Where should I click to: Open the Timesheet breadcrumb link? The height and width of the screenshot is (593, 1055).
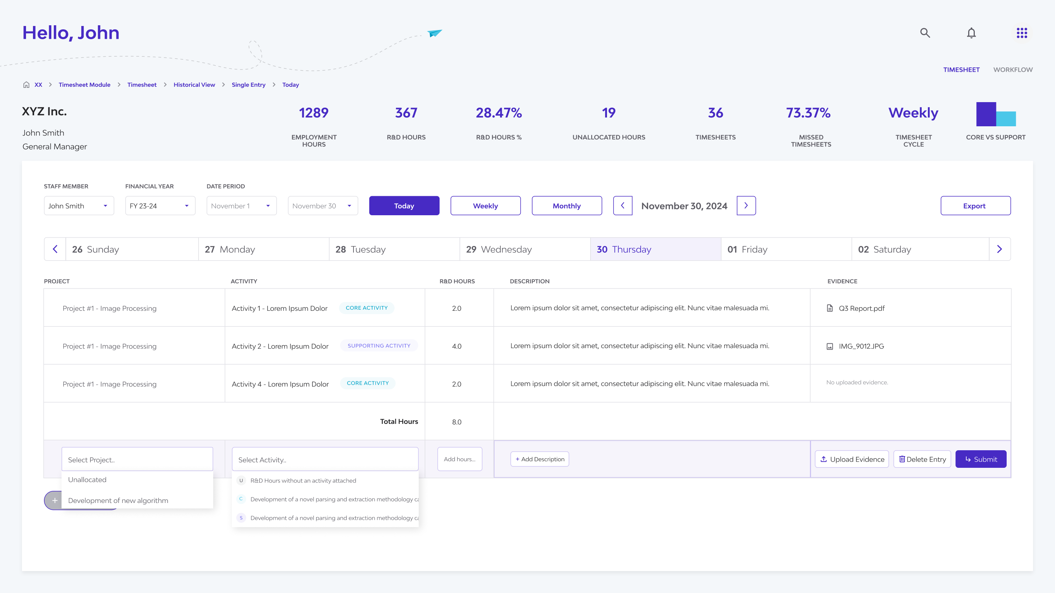coord(142,85)
